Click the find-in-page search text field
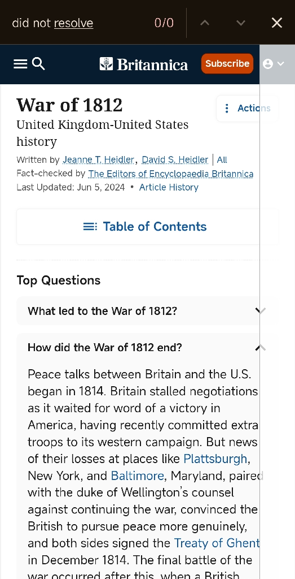 tap(81, 23)
